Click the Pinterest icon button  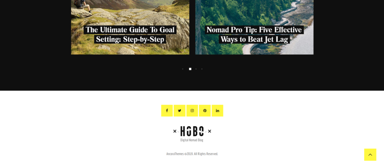[205, 111]
